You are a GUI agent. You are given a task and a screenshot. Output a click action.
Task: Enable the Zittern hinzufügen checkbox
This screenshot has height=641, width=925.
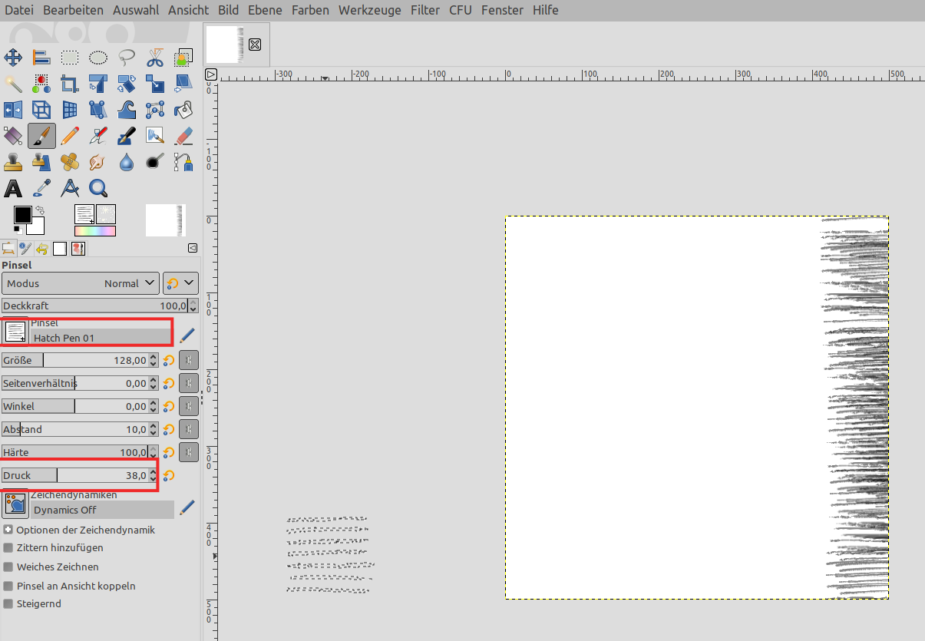click(8, 548)
